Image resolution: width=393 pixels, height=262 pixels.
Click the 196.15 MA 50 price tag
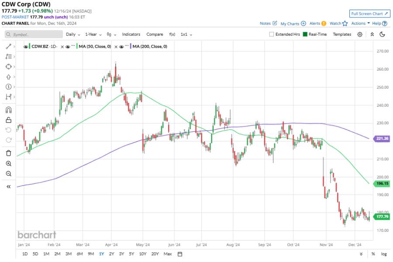tap(382, 183)
